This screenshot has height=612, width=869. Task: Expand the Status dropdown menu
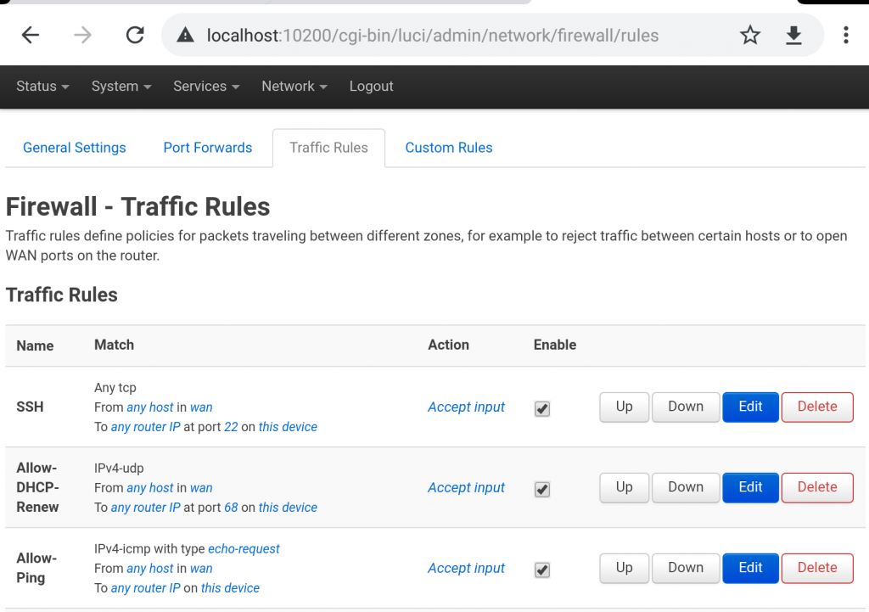pyautogui.click(x=42, y=87)
